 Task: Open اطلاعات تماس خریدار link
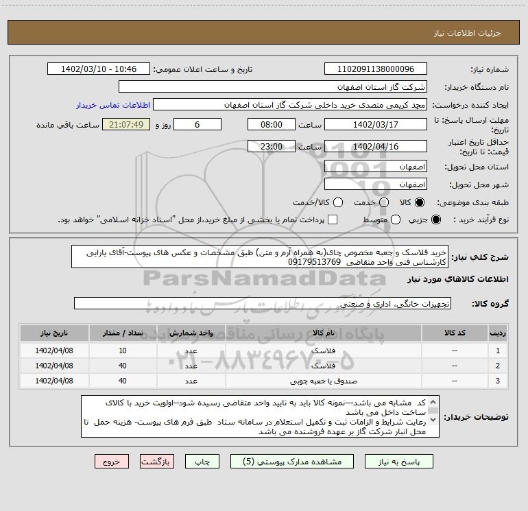click(113, 105)
